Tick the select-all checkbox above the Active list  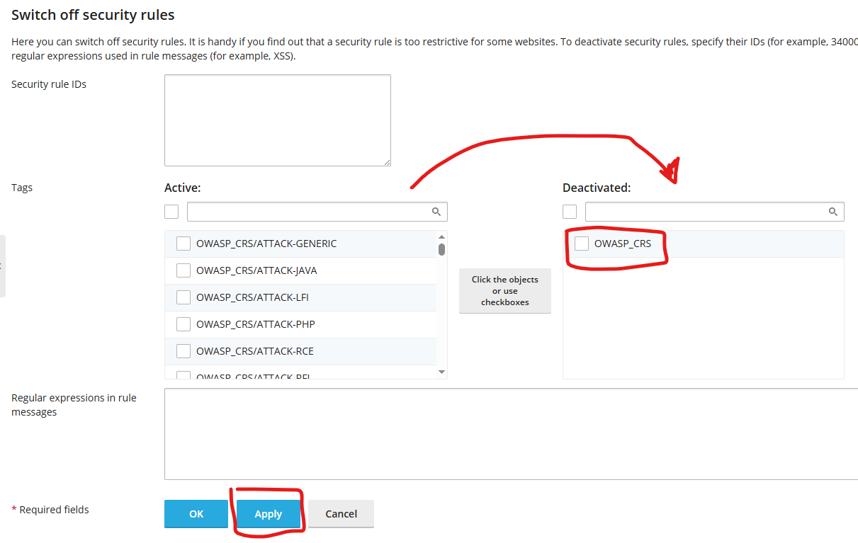click(171, 212)
